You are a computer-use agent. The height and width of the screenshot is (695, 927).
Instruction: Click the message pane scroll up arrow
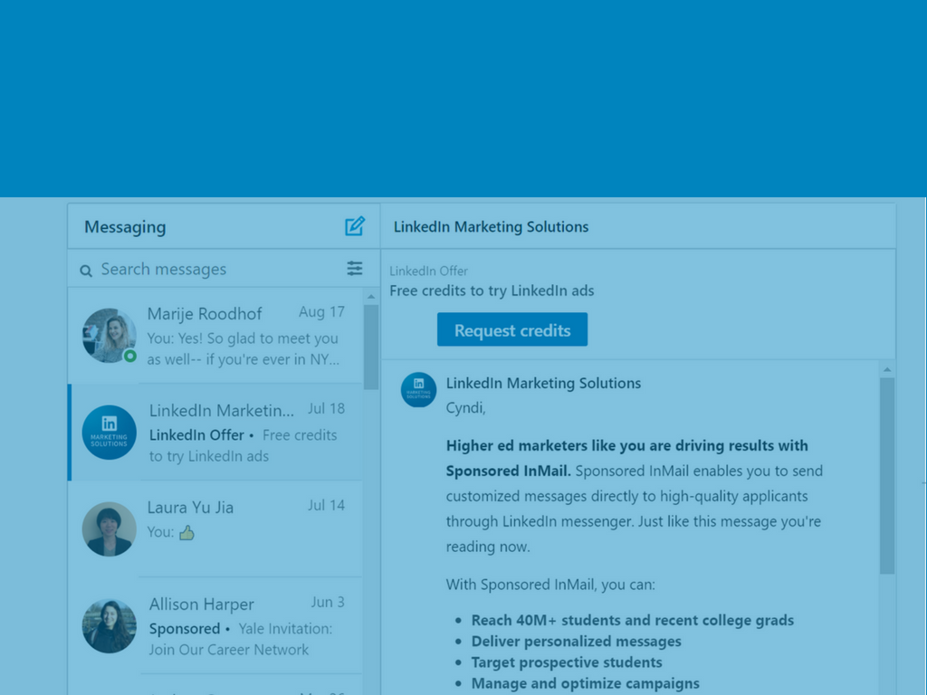pos(887,369)
